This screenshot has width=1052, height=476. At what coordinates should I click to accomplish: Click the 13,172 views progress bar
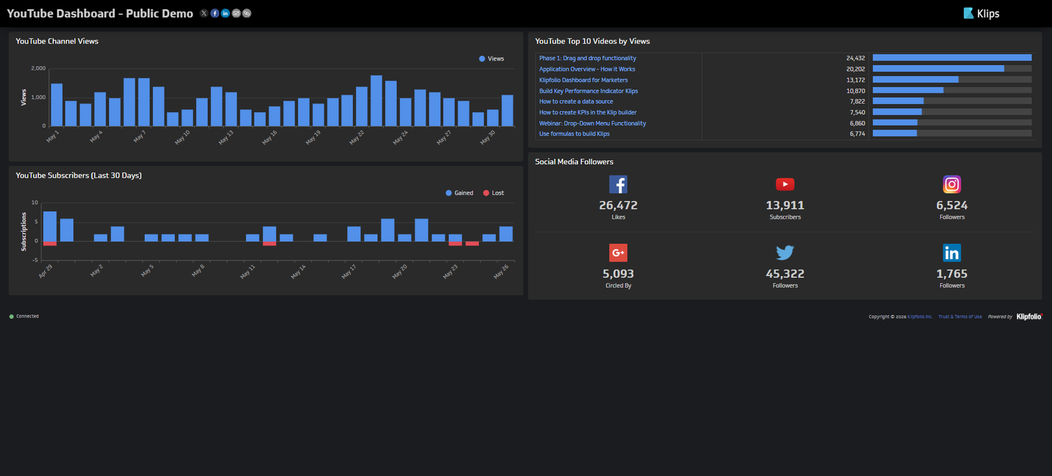coord(952,80)
